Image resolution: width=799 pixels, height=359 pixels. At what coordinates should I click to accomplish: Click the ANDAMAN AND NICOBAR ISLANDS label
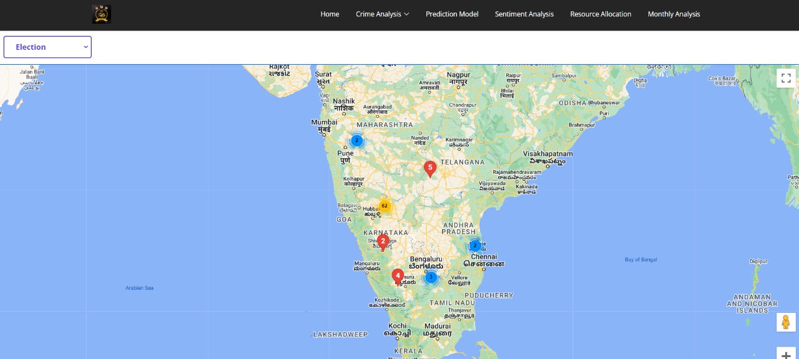[752, 304]
